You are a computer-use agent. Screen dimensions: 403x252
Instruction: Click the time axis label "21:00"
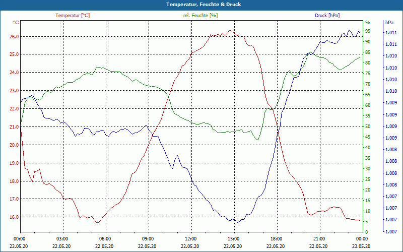[x=319, y=239]
